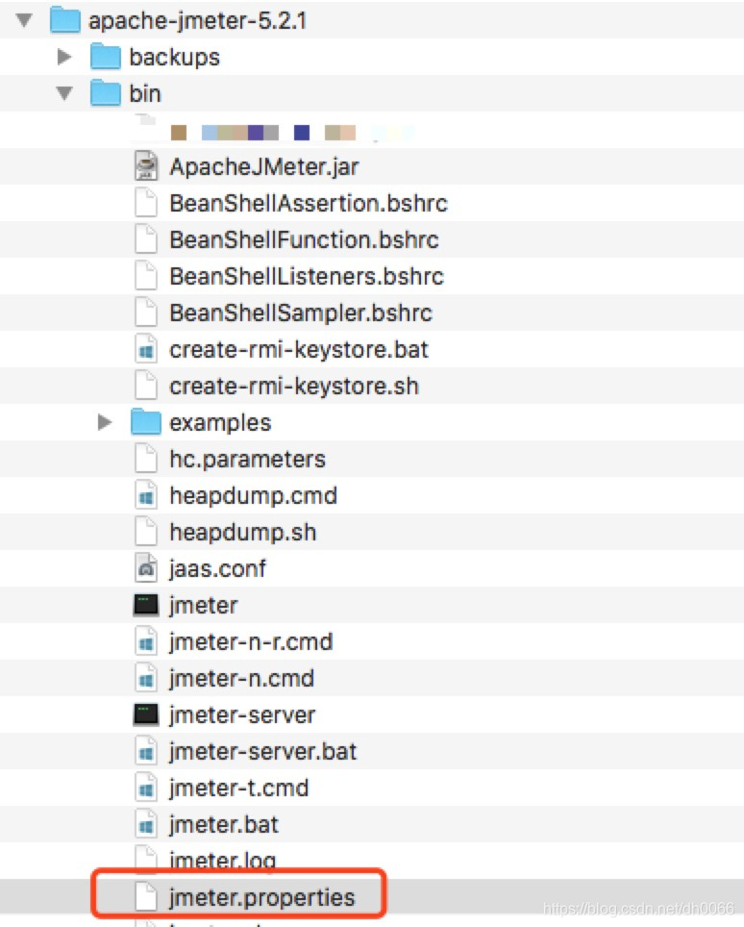Image resolution: width=744 pixels, height=927 pixels.
Task: Collapse the bin folder triangle
Action: pyautogui.click(x=64, y=93)
